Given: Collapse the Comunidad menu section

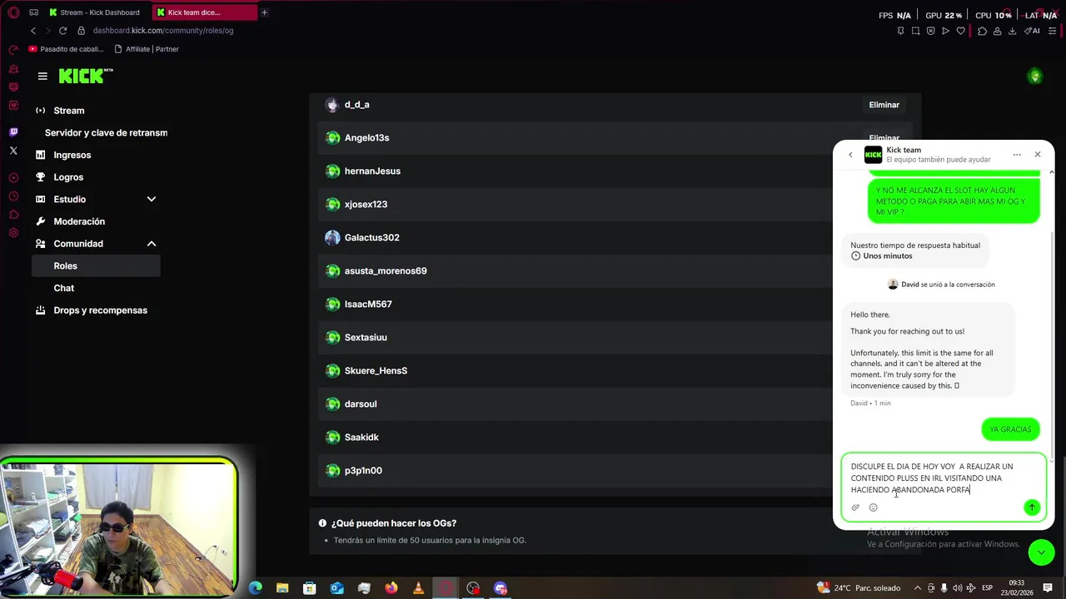Looking at the screenshot, I should 152,244.
